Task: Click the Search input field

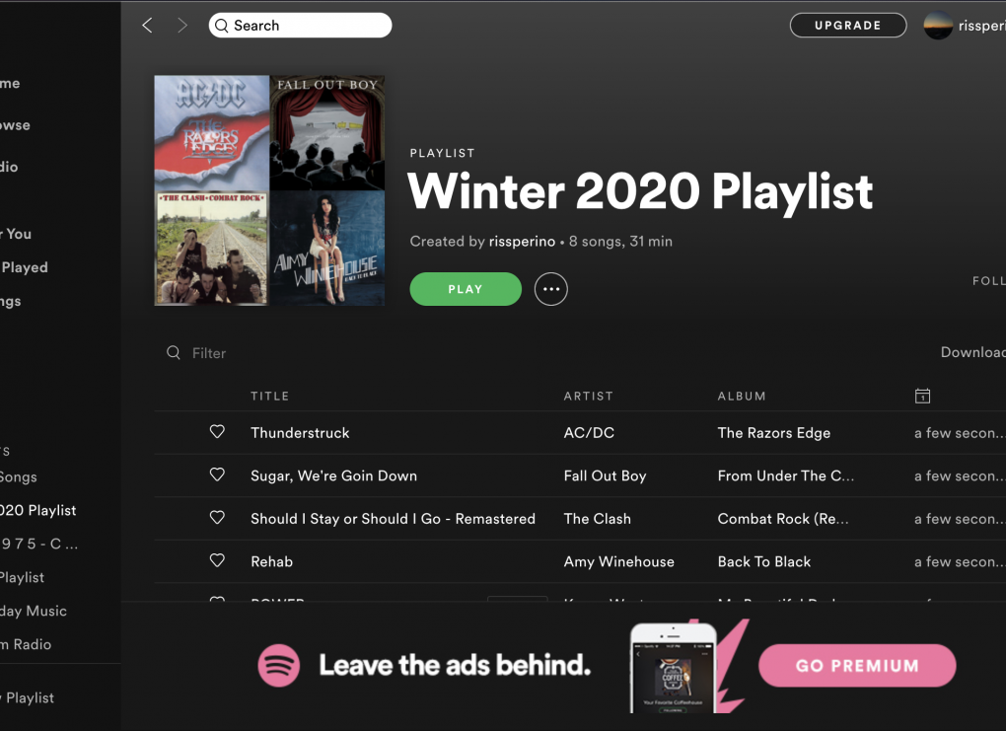Action: pyautogui.click(x=300, y=25)
